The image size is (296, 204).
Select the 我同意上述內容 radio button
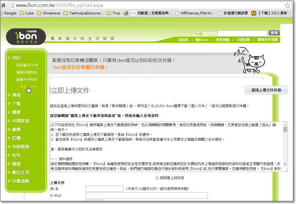coord(157,178)
